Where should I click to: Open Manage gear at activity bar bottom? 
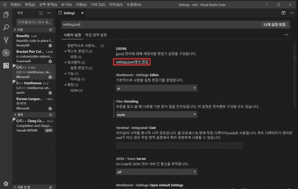tap(6, 184)
